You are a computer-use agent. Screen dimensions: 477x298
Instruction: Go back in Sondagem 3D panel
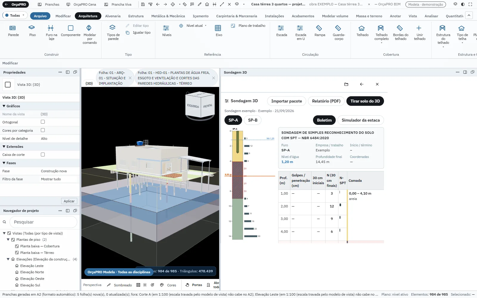(x=362, y=84)
